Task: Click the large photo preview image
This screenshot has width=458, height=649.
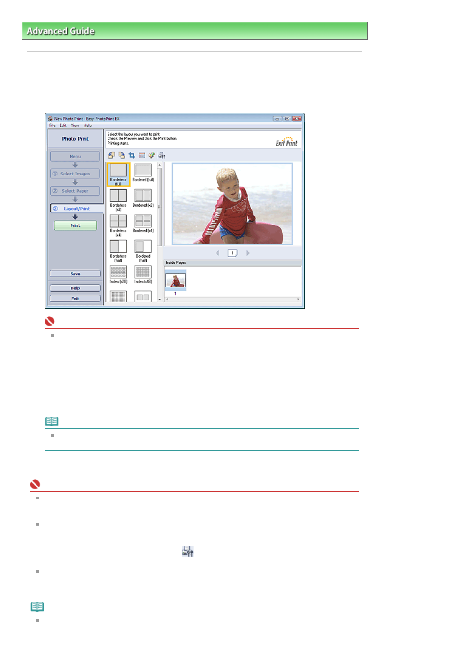Action: (x=232, y=204)
